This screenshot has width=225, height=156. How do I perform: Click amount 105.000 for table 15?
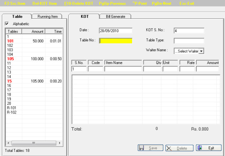coord(37,81)
